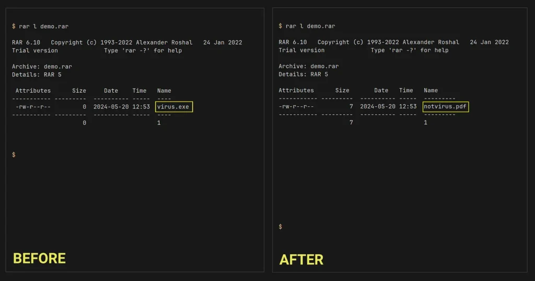This screenshot has height=281, width=535.
Task: Click the Attributes column header in AFTER terminal
Action: point(296,90)
